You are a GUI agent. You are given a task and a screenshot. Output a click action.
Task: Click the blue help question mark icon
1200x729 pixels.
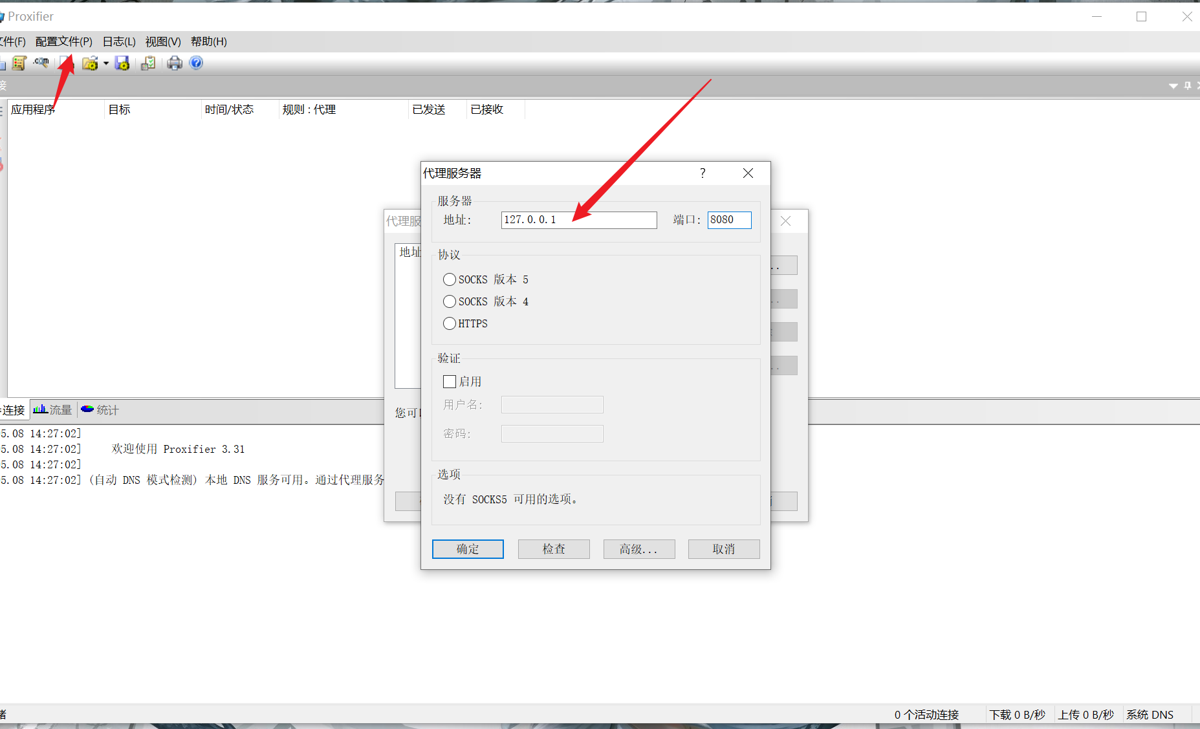click(195, 63)
